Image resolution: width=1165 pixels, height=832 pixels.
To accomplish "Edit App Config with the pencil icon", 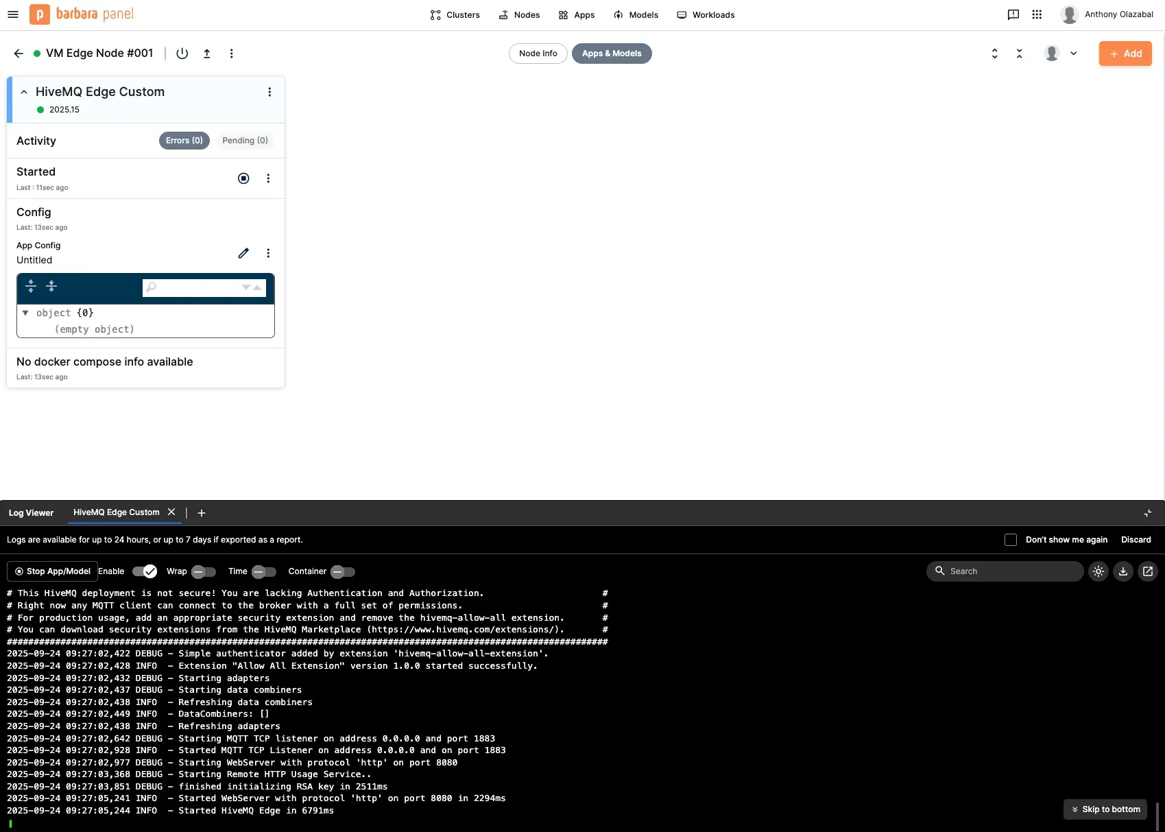I will (x=243, y=253).
